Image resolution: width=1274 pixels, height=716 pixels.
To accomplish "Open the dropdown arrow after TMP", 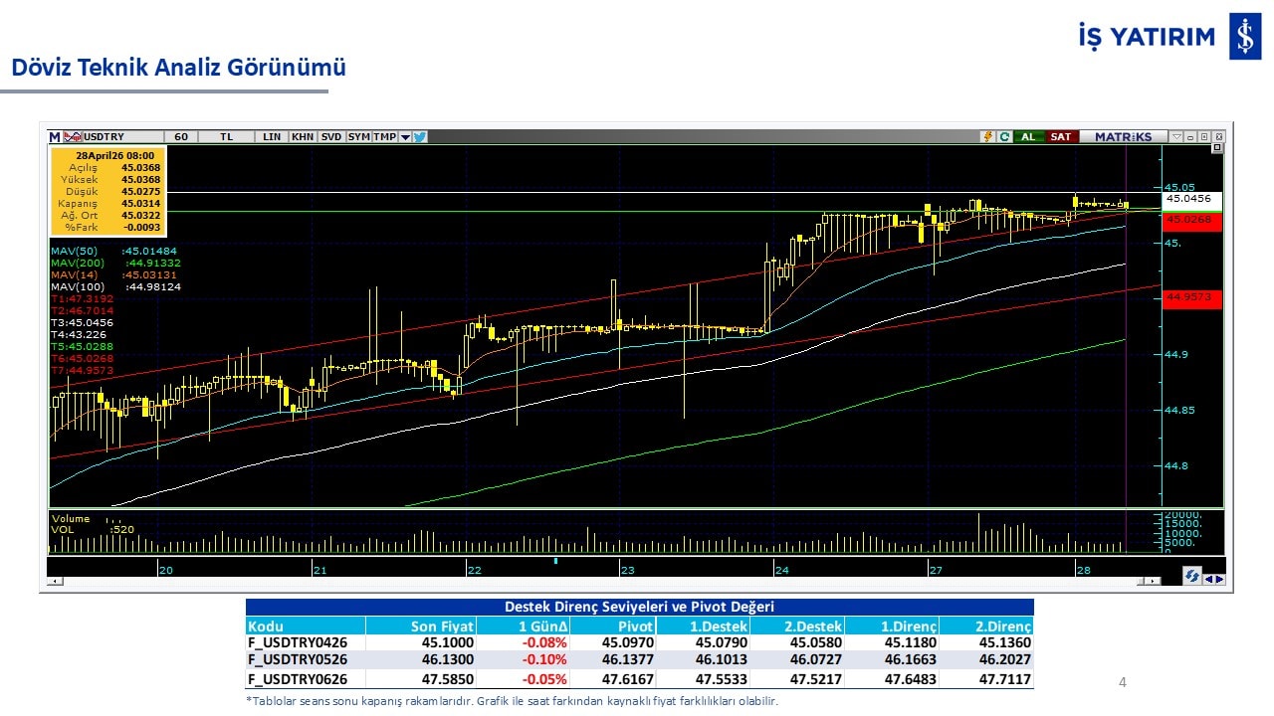I will click(x=405, y=137).
